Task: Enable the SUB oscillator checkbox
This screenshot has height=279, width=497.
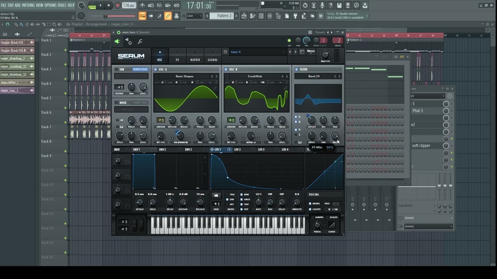Action: pos(116,69)
